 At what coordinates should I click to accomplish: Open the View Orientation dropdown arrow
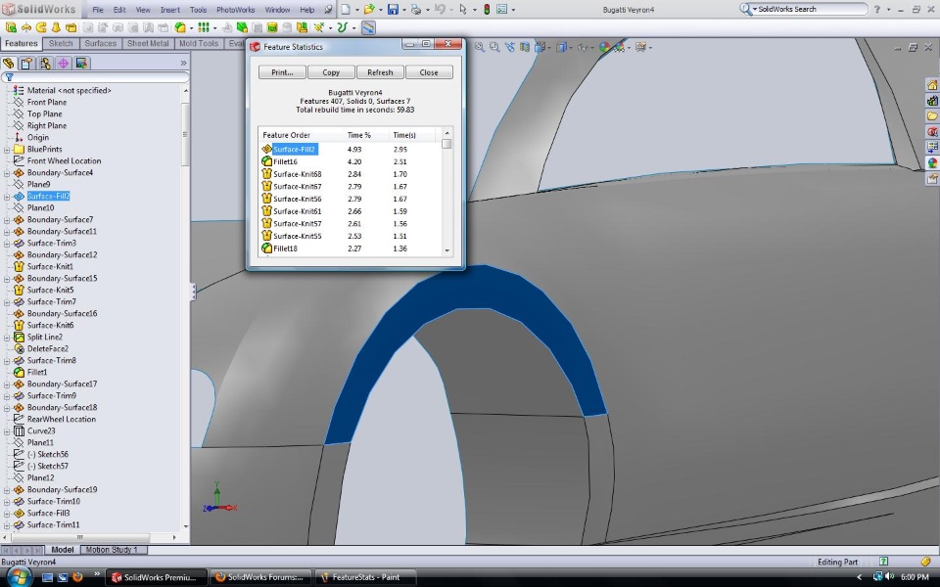(548, 47)
